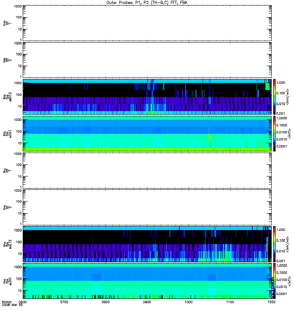Click the thb scm1 nT color bar
This screenshot has width=294, height=313.
pos(274,133)
